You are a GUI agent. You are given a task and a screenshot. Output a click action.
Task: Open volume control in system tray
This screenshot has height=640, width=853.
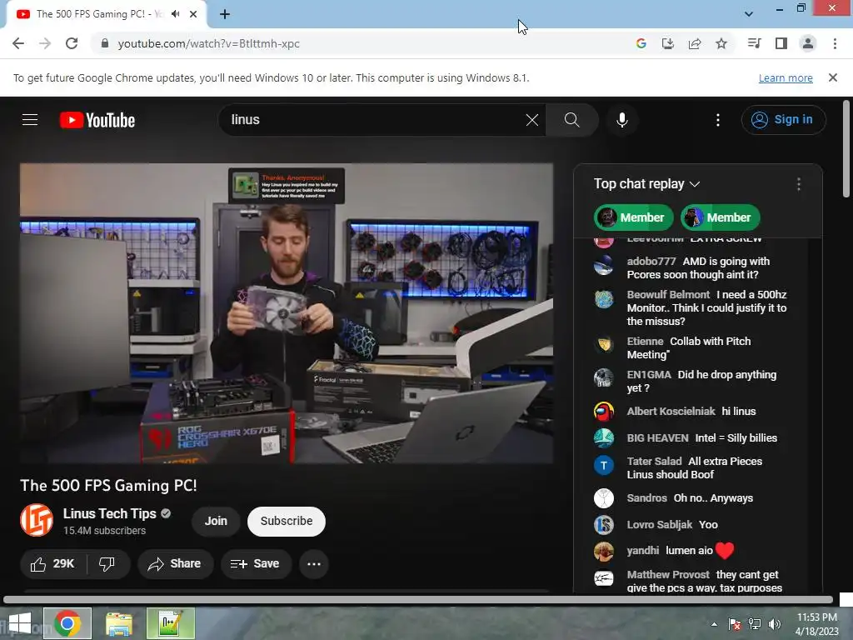[775, 624]
